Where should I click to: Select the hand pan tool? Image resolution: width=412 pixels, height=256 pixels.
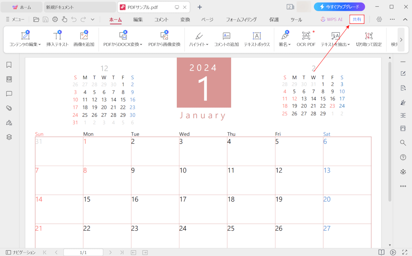click(65, 20)
